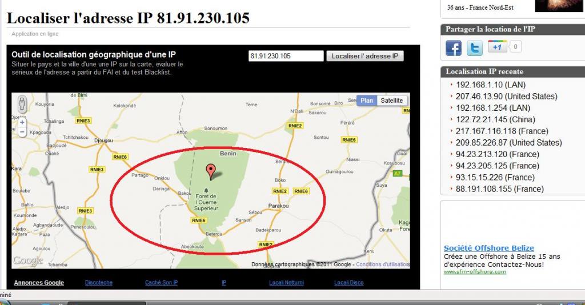585x305 pixels.
Task: Select recent IP 207.46.13.90 (United States)
Action: point(506,96)
